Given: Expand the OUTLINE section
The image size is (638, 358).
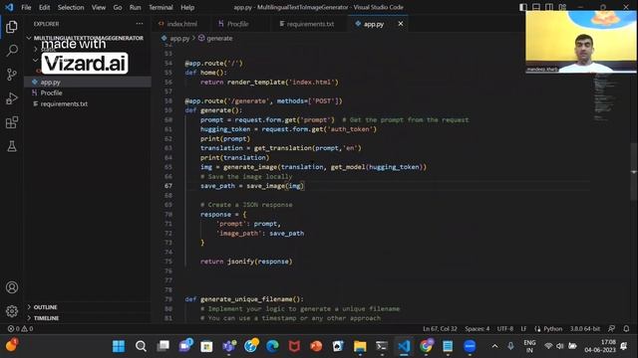Looking at the screenshot, I should coord(88,307).
